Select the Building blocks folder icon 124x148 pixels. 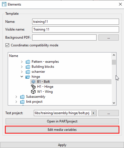click(28, 67)
